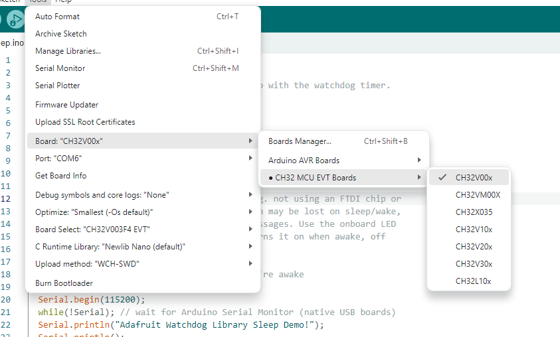Open Boards Manager
The height and width of the screenshot is (337, 560).
(300, 141)
